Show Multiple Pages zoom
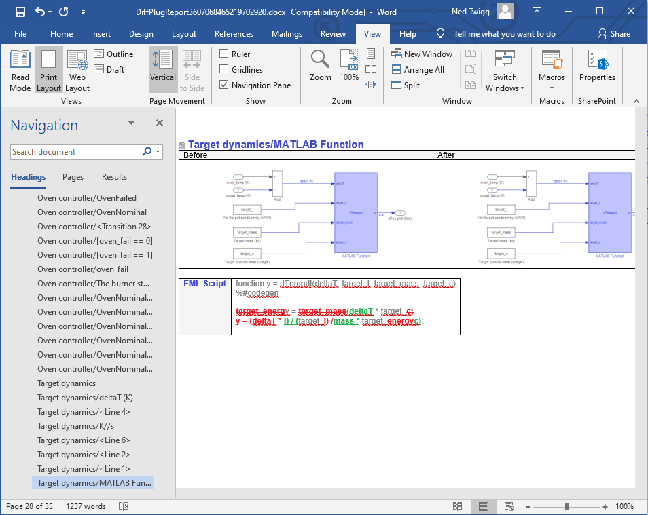Image resolution: width=648 pixels, height=515 pixels. point(371,69)
